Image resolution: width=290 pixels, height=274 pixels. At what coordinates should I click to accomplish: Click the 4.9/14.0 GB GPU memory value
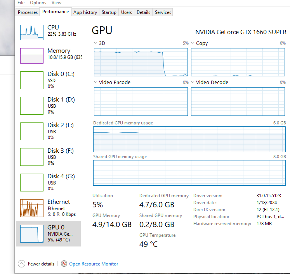point(112,224)
